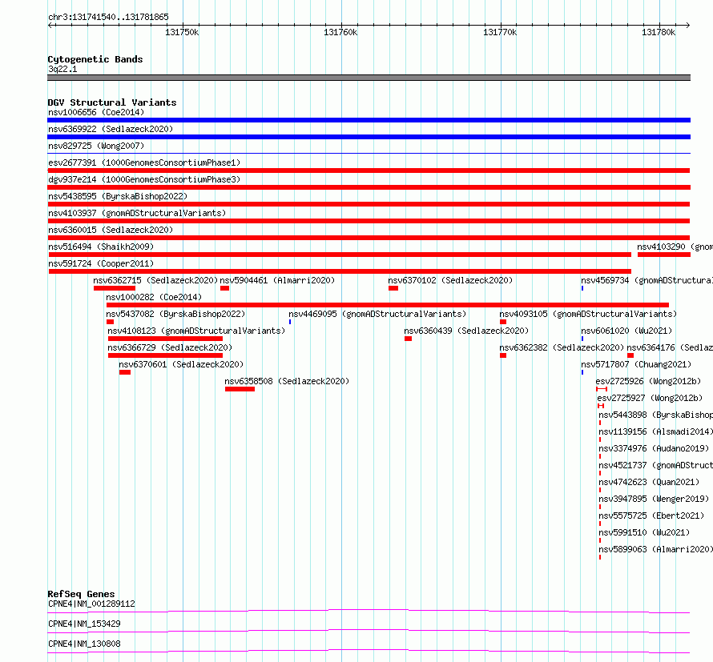Screen dimensions: 713x662
Task: Click nsv6364176 variant label
Action: pos(670,347)
